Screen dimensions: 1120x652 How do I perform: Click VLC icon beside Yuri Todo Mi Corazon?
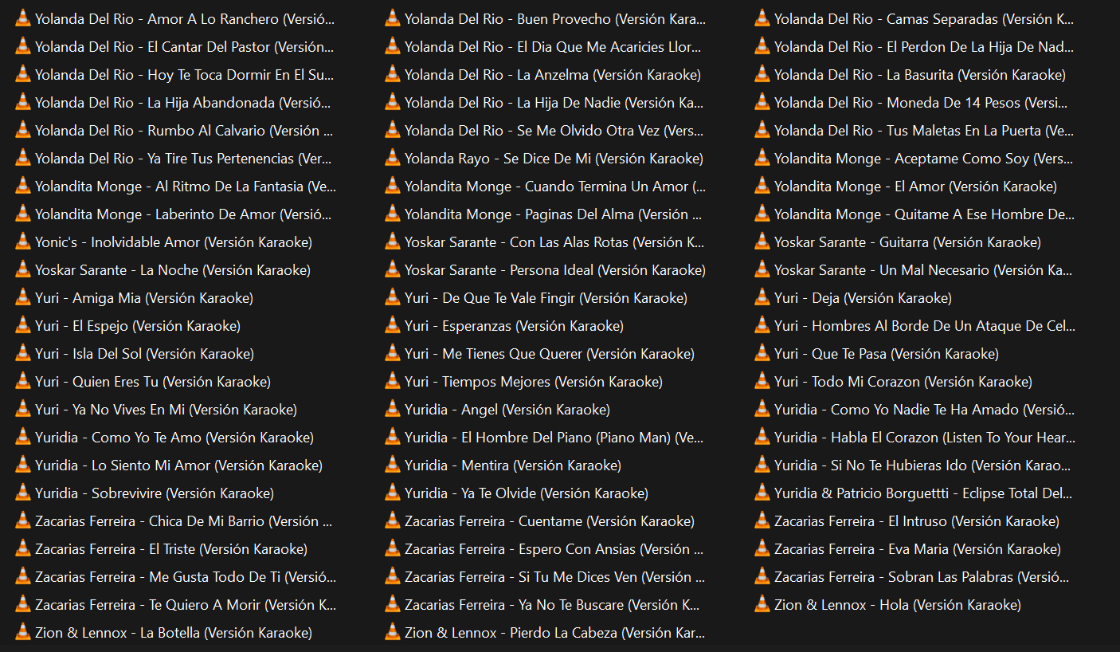click(762, 381)
